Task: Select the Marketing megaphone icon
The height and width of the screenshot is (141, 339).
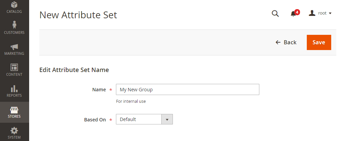Action: 14,47
